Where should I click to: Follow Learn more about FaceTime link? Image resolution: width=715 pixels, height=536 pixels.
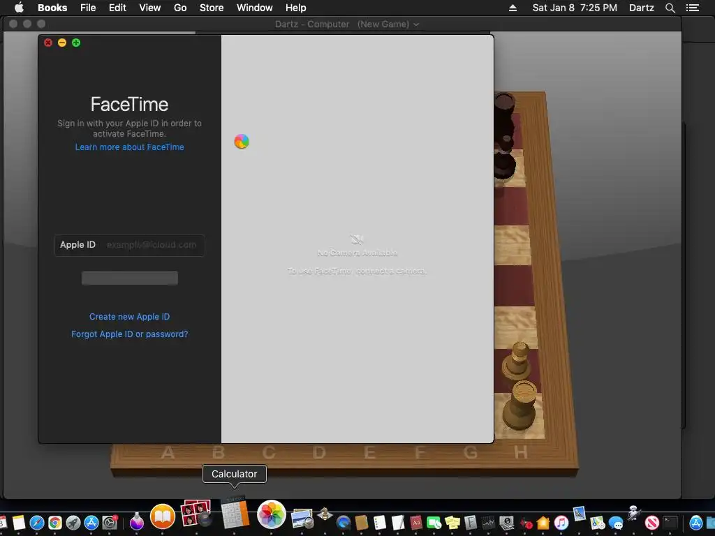click(x=129, y=147)
